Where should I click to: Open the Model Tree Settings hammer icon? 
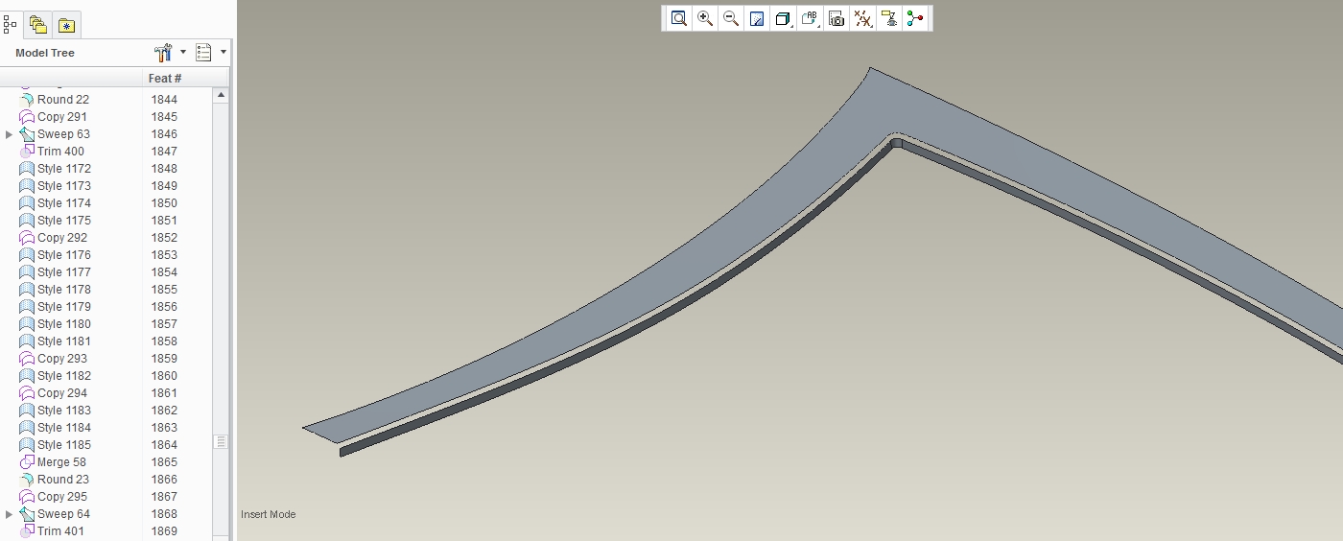tap(164, 53)
